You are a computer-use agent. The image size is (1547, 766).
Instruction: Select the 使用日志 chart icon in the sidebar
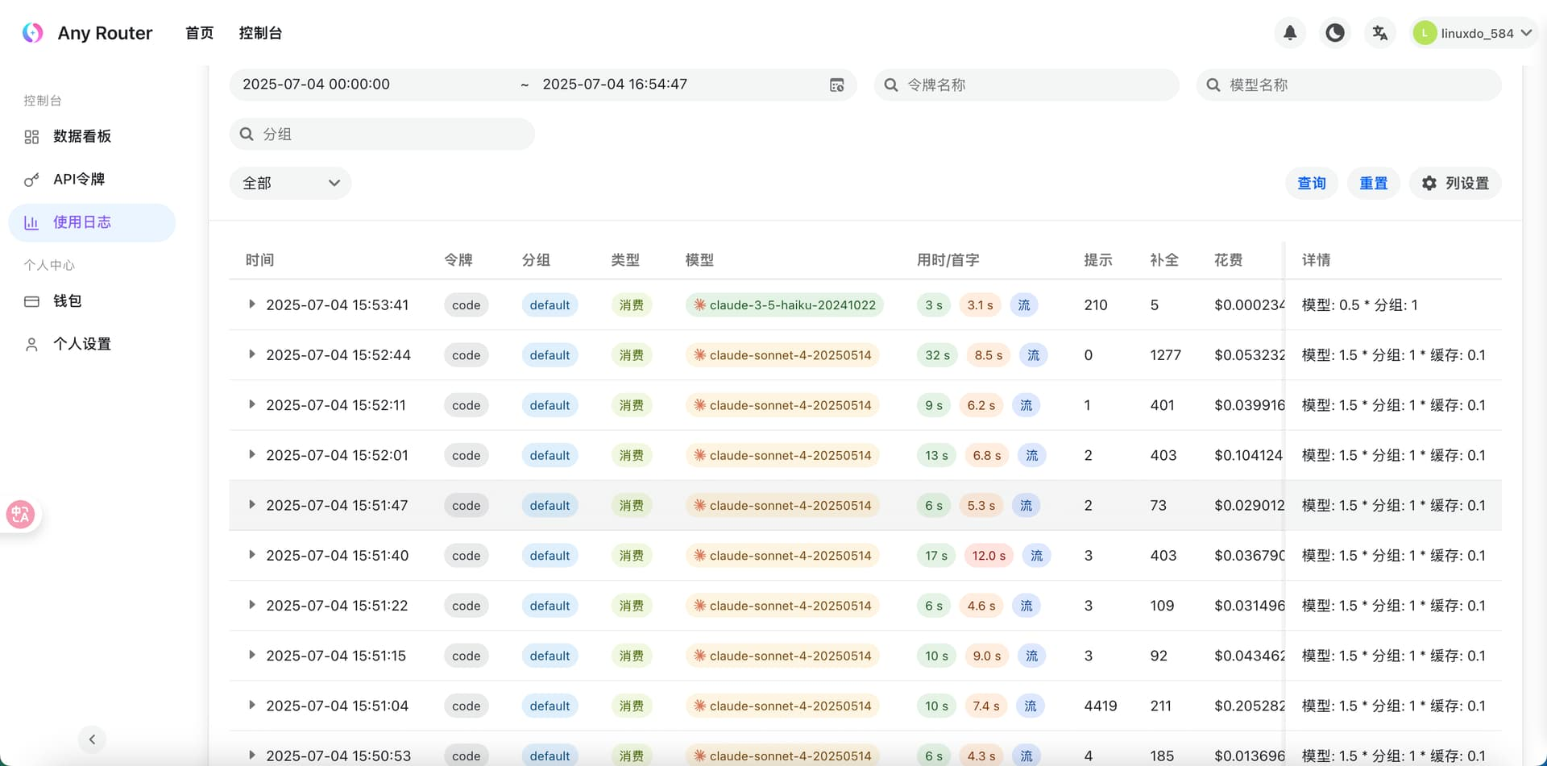(31, 222)
